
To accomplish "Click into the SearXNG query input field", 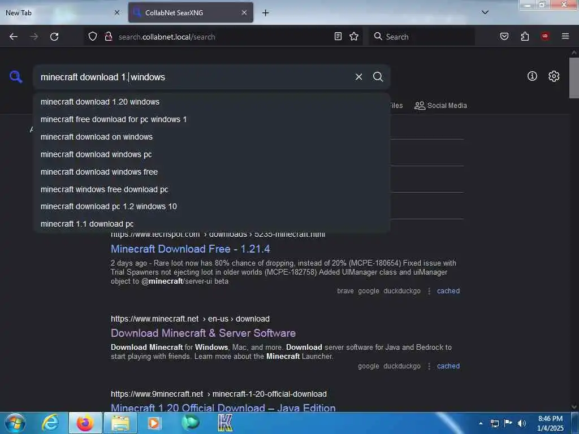I will coord(194,77).
